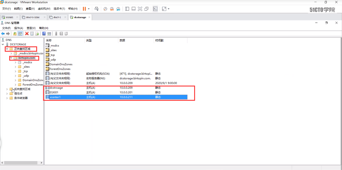This screenshot has height=170, width=342.
Task: Toggle the VMware library sidebar icon
Action: tap(127, 9)
